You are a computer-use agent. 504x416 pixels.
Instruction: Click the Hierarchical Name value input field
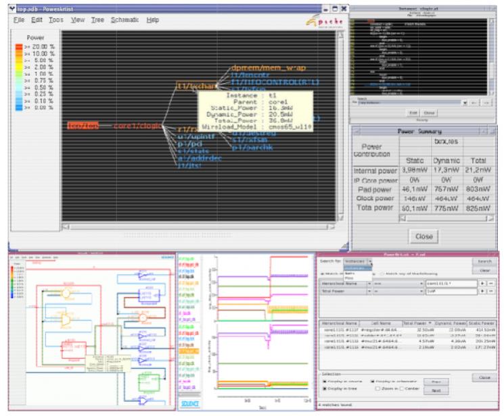coord(451,284)
